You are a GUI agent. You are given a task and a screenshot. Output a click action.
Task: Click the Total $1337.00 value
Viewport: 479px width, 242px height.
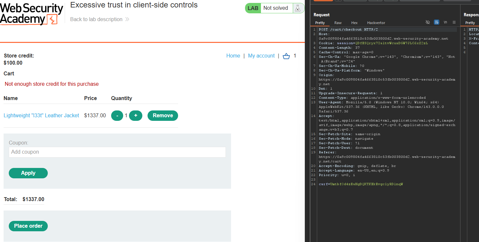(33, 199)
